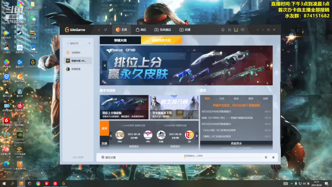Image resolution: width=332 pixels, height=187 pixels.
Task: Open the orange 8月26日 patch headline
Action: [236, 105]
